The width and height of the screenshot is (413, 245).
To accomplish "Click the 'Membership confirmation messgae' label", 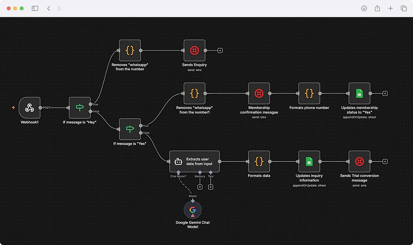I will click(259, 110).
